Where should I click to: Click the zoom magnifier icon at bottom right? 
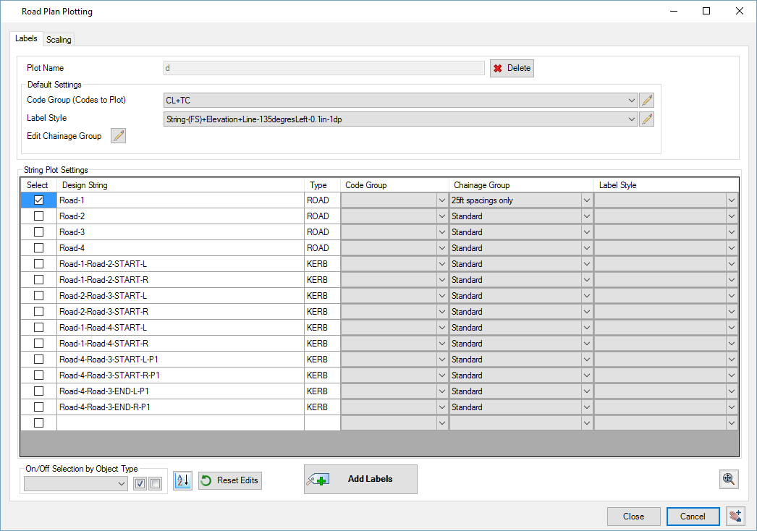[x=729, y=479]
